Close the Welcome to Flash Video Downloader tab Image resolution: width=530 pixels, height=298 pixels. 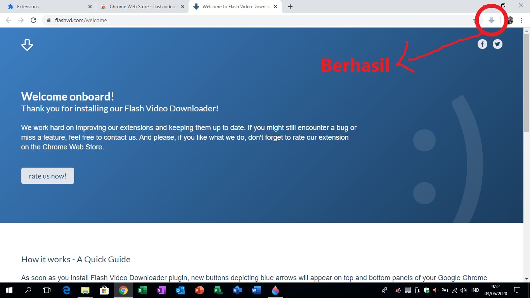point(275,7)
